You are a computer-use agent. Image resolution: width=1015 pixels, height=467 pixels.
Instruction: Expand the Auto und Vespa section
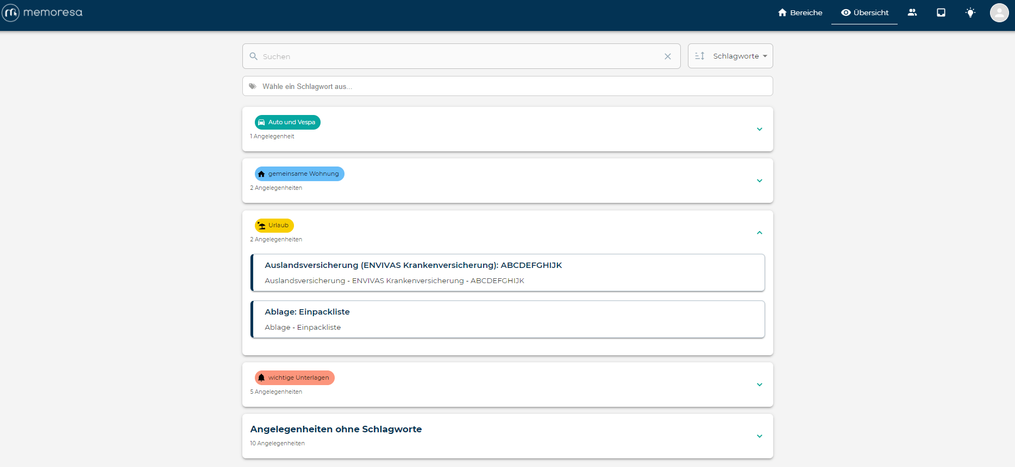(759, 129)
